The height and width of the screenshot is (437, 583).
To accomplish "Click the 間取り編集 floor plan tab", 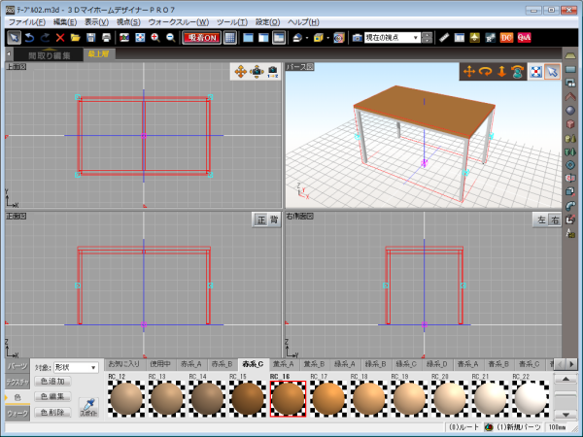I will tap(49, 54).
